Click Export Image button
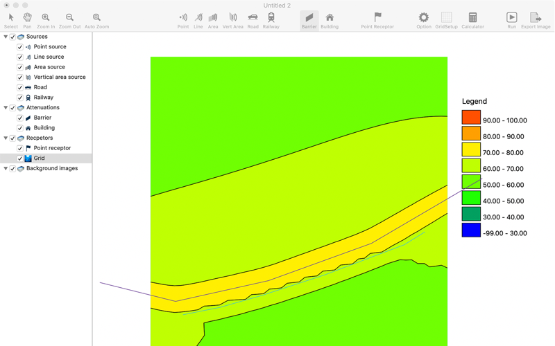 click(536, 21)
